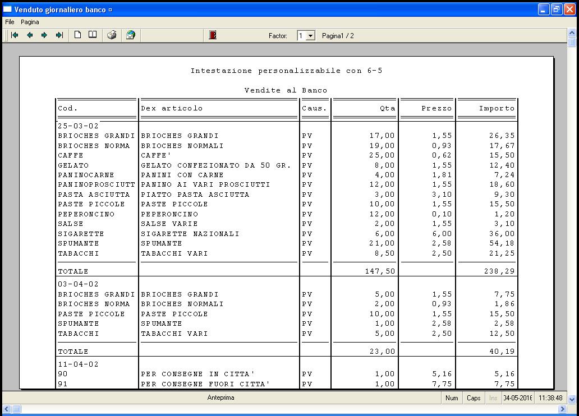Viewport: 579px width, 416px height.
Task: Click the vertical scrollbar down arrow
Action: pos(572,399)
